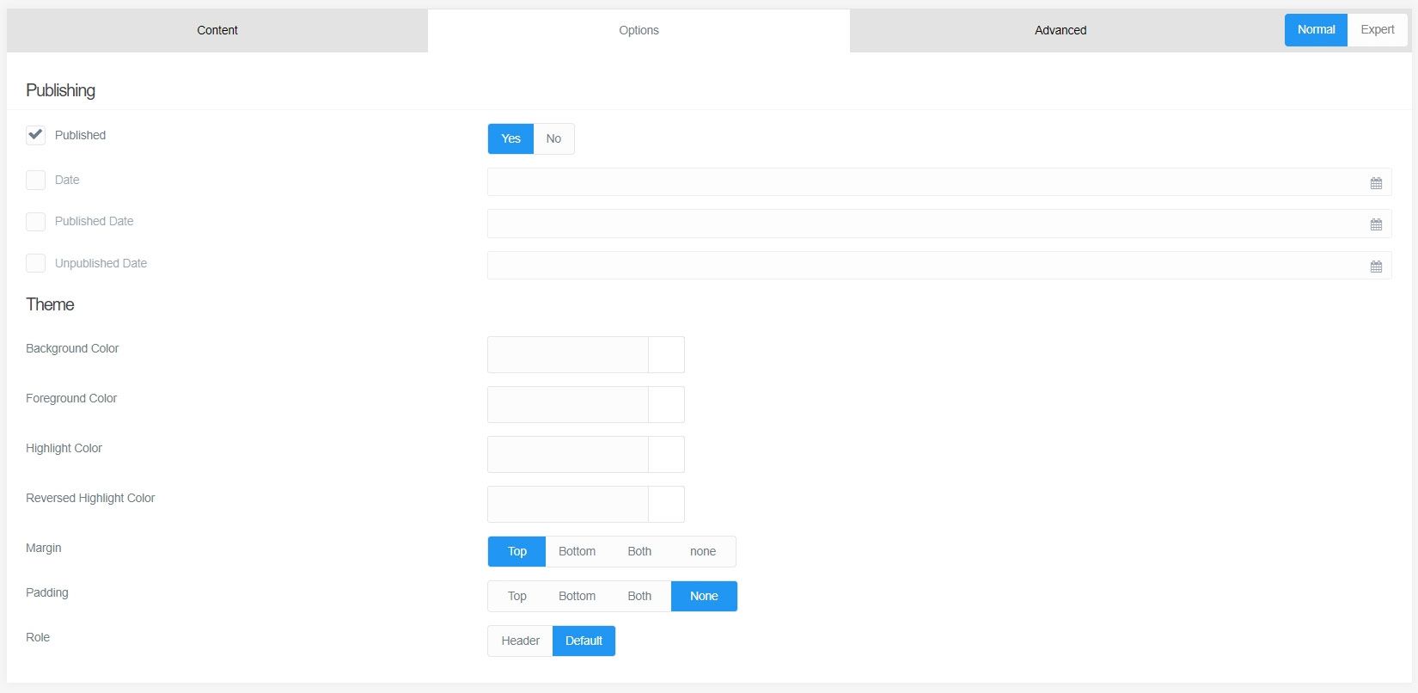Open the Background Color swatch
This screenshot has width=1418, height=693.
click(x=666, y=354)
